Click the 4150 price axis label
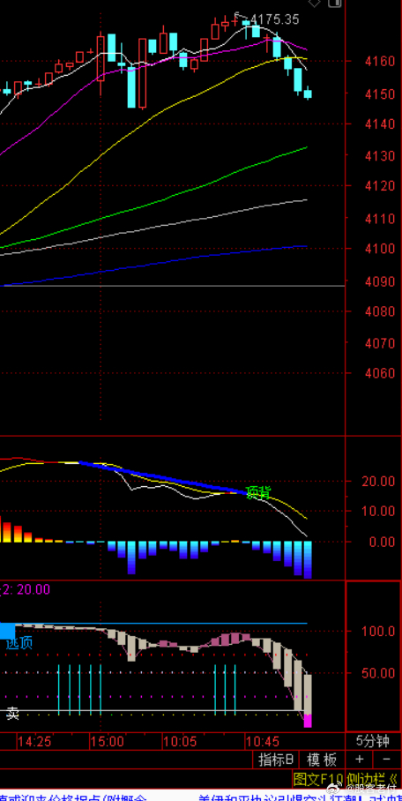Viewport: 402px width, 801px height. pos(381,94)
